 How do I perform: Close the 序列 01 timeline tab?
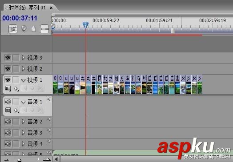(51, 8)
